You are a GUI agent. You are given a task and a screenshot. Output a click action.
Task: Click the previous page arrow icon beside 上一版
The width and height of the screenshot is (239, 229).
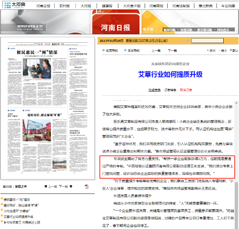[x=45, y=187]
